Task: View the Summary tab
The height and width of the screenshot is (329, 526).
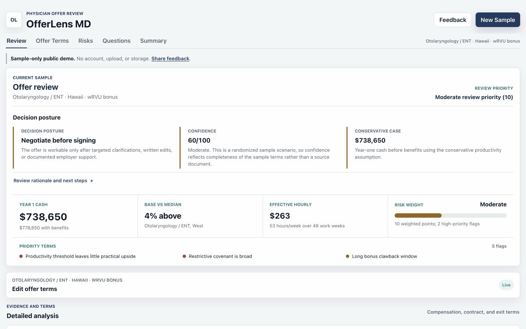Action: [x=153, y=41]
